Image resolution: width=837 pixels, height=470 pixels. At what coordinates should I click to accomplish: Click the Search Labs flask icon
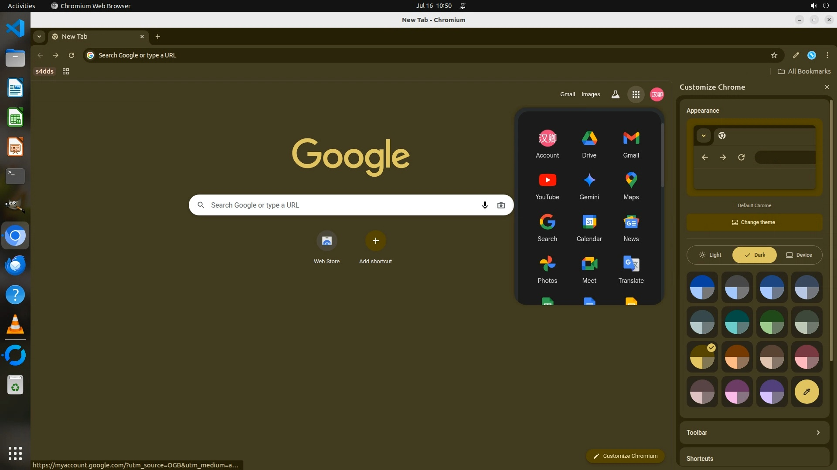pos(615,94)
